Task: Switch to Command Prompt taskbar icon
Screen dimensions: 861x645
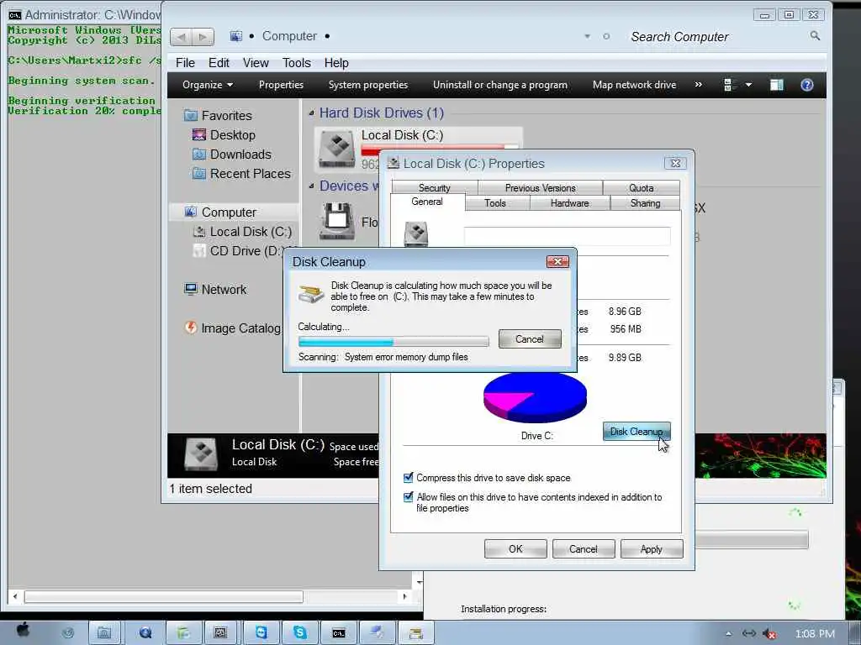Action: tap(339, 632)
